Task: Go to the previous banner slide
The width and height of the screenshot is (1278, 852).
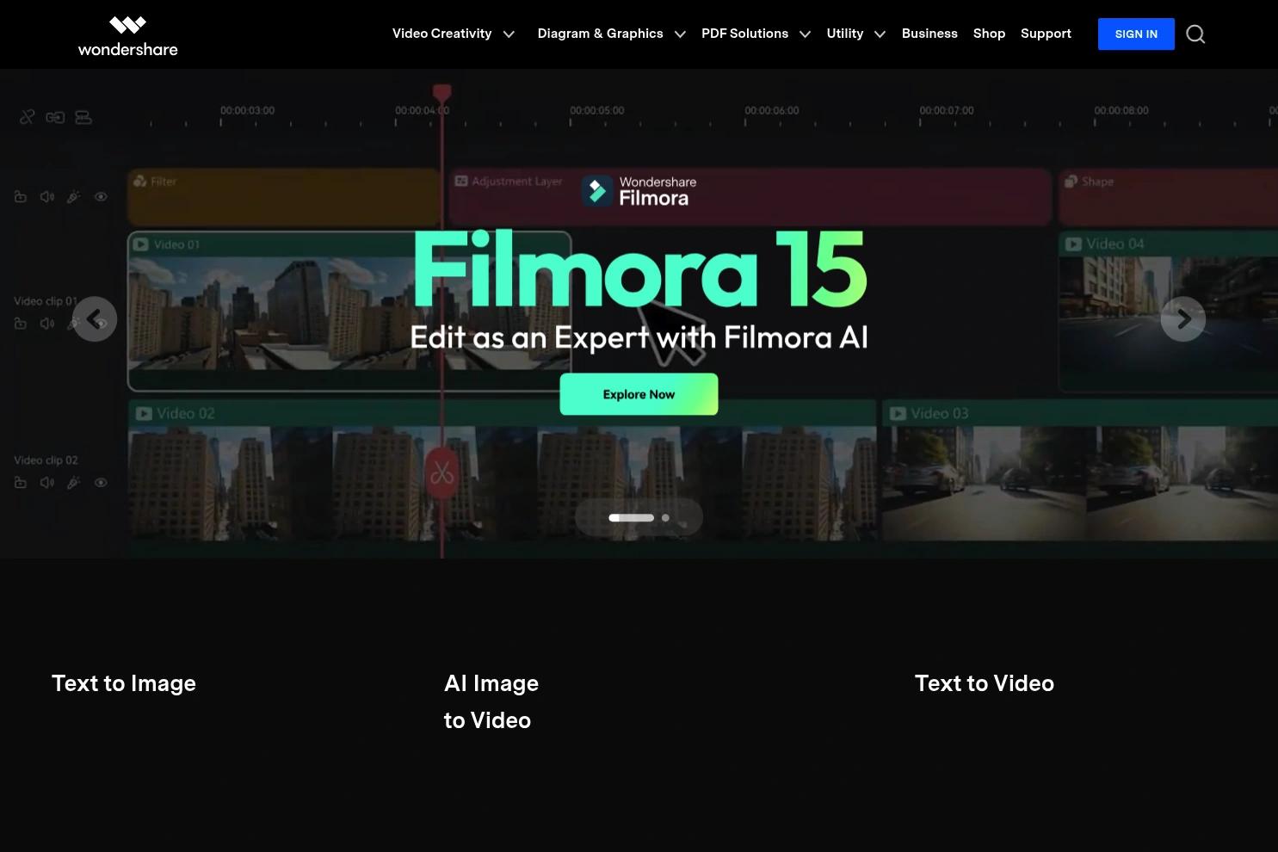Action: [x=95, y=319]
